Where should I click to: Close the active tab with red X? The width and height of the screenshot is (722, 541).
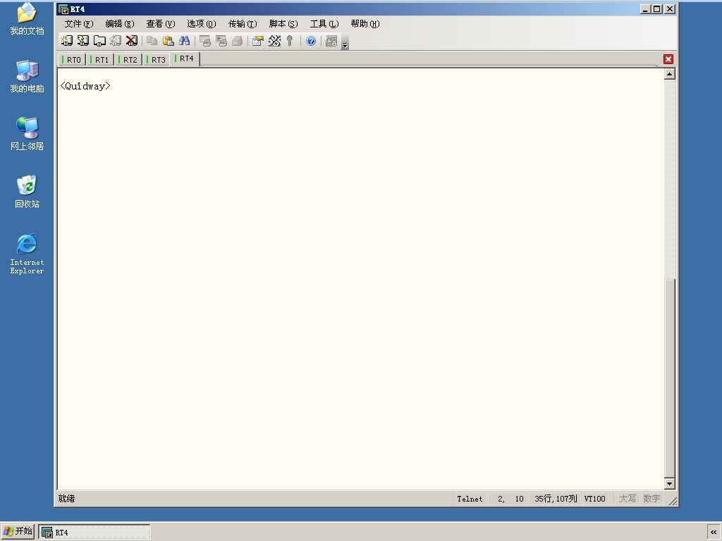[x=668, y=59]
